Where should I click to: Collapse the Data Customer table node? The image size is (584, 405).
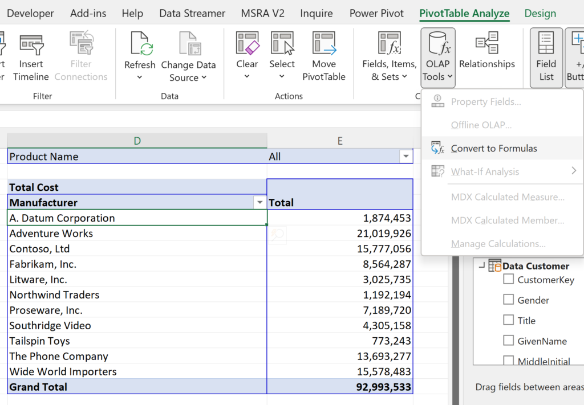[482, 265]
